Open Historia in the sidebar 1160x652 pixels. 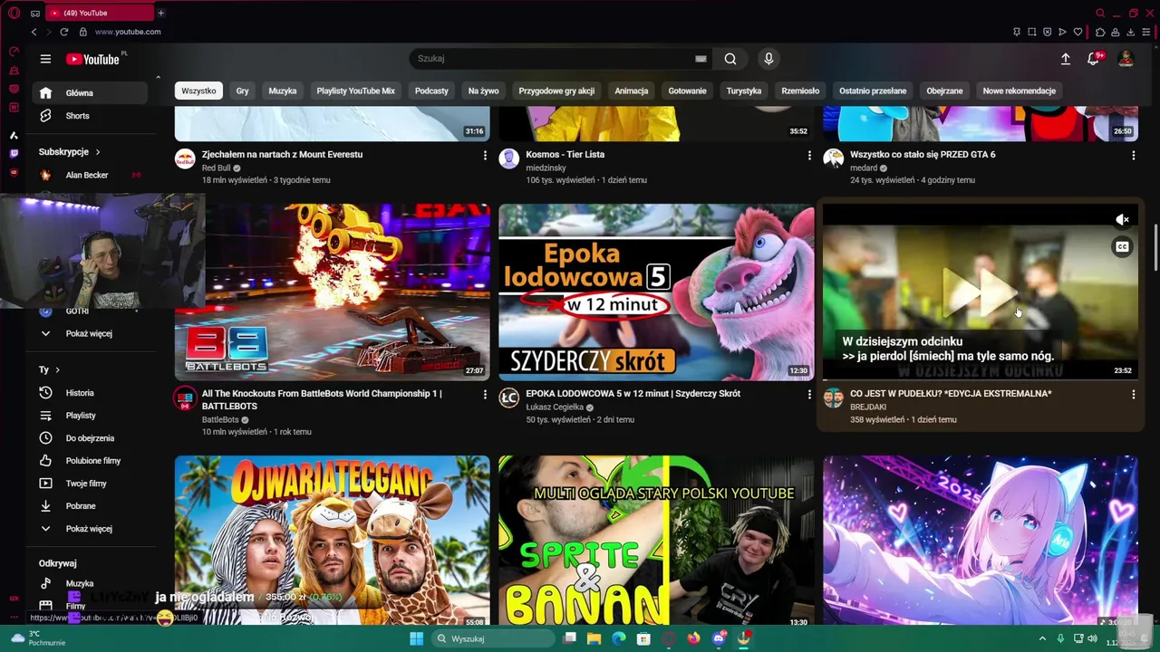pyautogui.click(x=88, y=393)
